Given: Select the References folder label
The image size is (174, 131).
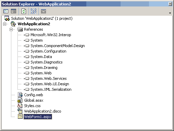Looking at the screenshot, I should pos(34,29).
